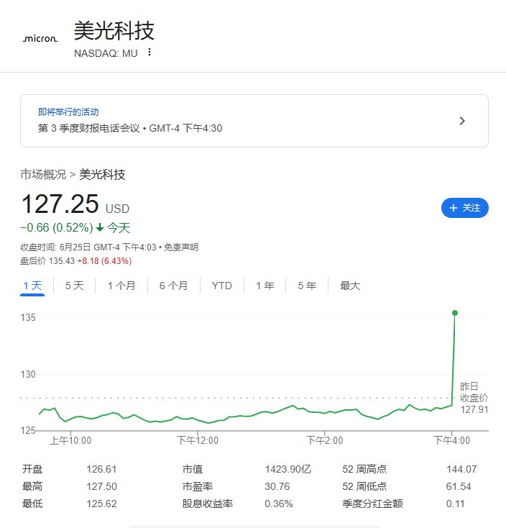Click the + 关注 follow button
Image resolution: width=506 pixels, height=528 pixels.
tap(464, 208)
